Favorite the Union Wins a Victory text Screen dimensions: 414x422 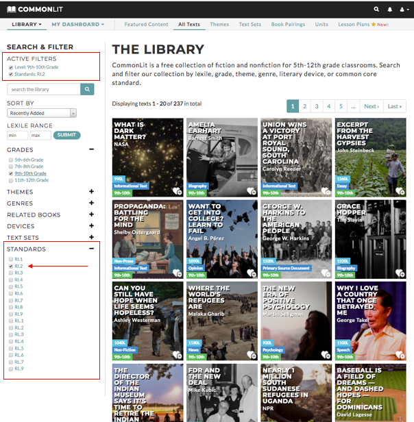(x=326, y=191)
